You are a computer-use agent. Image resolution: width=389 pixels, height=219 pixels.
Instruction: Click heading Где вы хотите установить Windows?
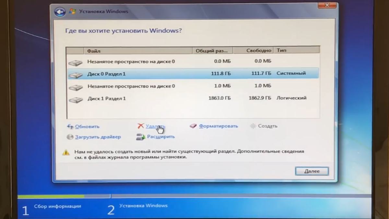point(124,31)
